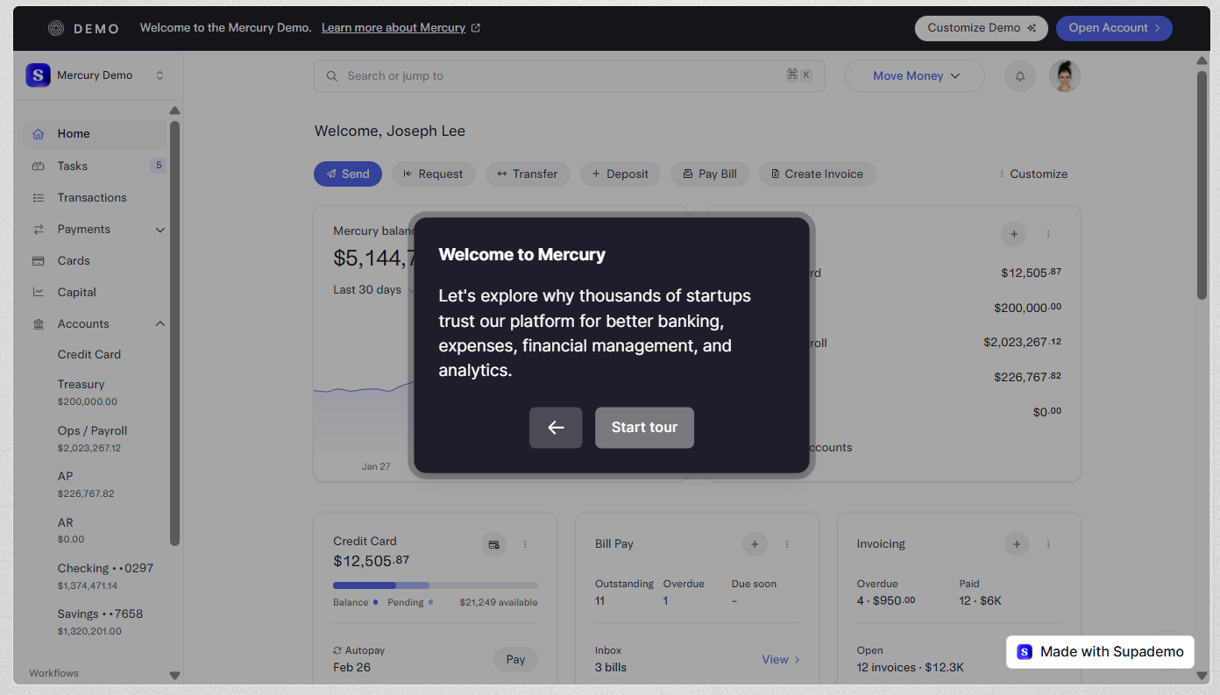Click sidebar scroll down arrow

click(174, 675)
